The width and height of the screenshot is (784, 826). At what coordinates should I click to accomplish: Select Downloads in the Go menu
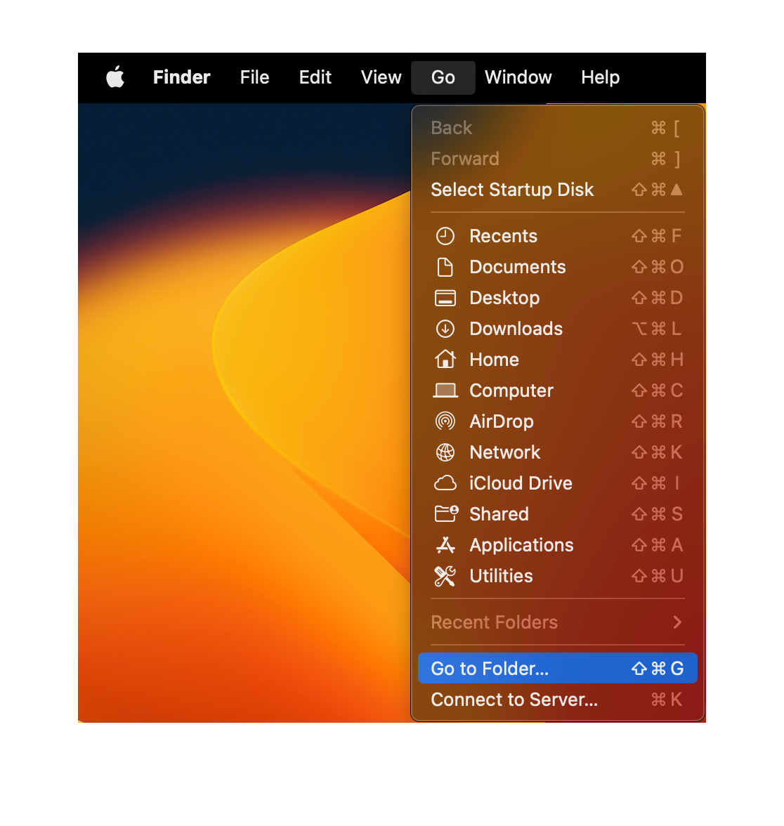558,329
